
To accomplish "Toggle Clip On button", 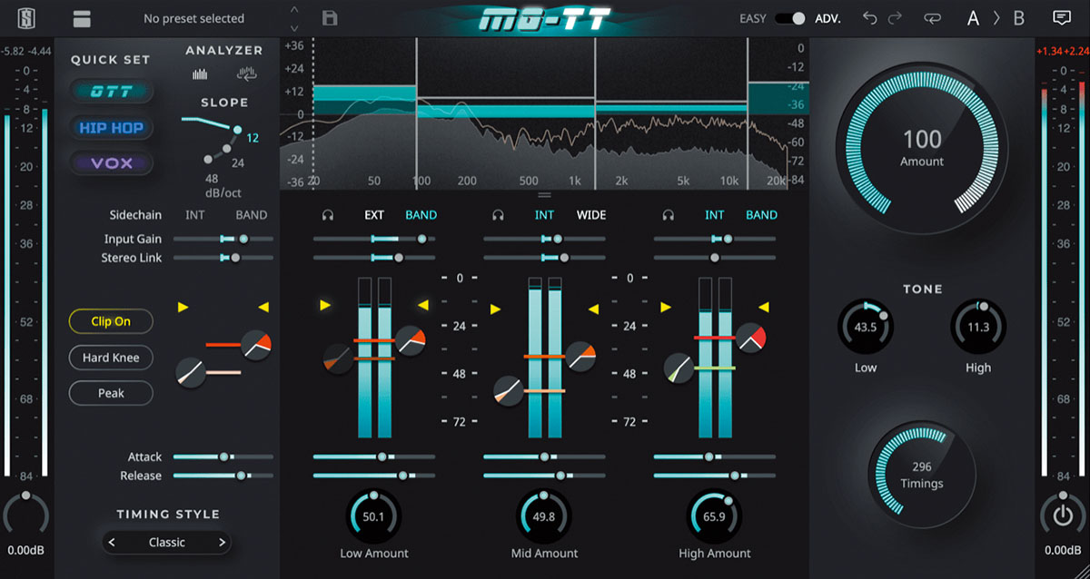I will click(111, 321).
